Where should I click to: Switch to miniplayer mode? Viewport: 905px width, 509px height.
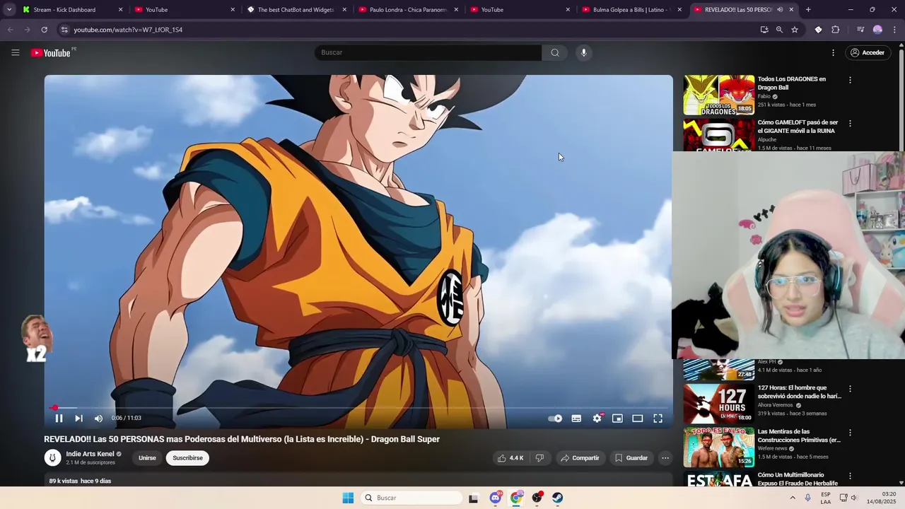[617, 419]
